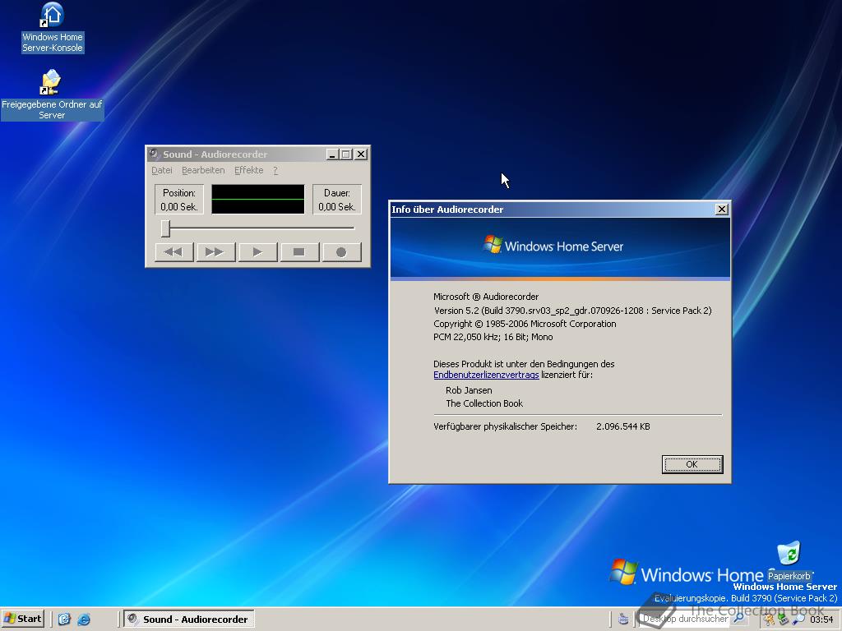Open Windows Home Server-Konsole desktop shortcut

pyautogui.click(x=52, y=27)
